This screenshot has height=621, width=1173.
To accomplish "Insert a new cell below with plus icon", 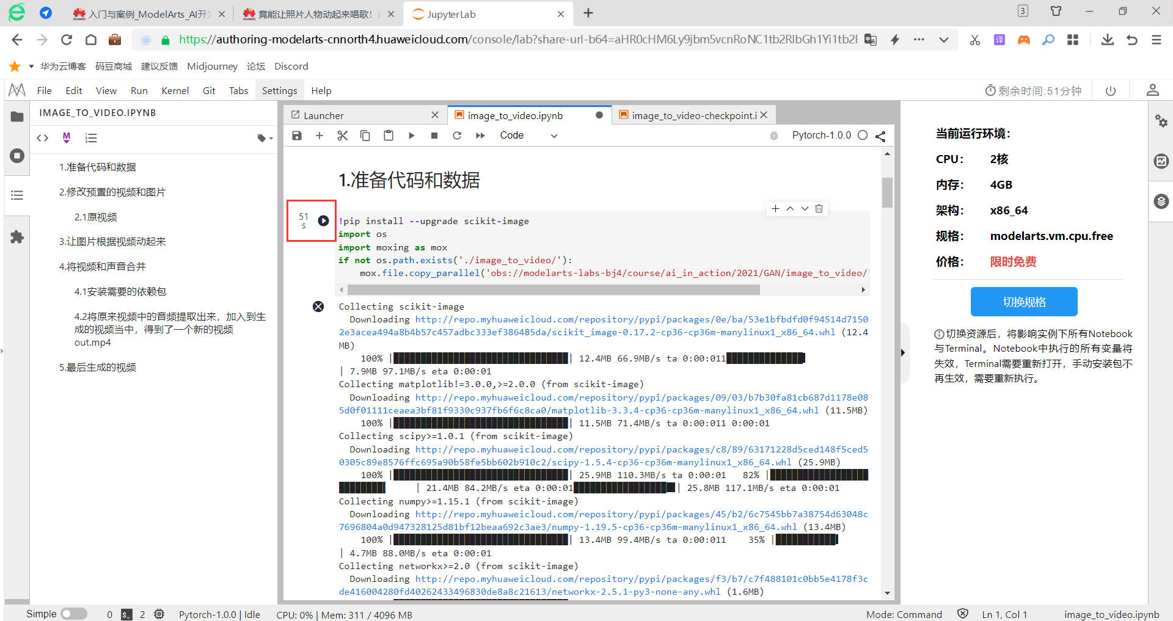I will [320, 136].
